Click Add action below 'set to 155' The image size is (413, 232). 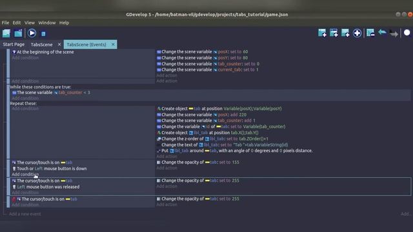(166, 168)
